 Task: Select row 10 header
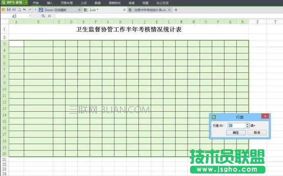[5, 89]
